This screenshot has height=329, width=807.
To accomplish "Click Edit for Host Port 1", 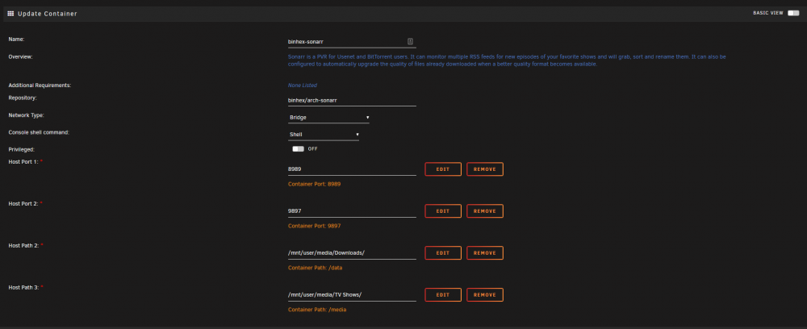I will click(x=442, y=169).
